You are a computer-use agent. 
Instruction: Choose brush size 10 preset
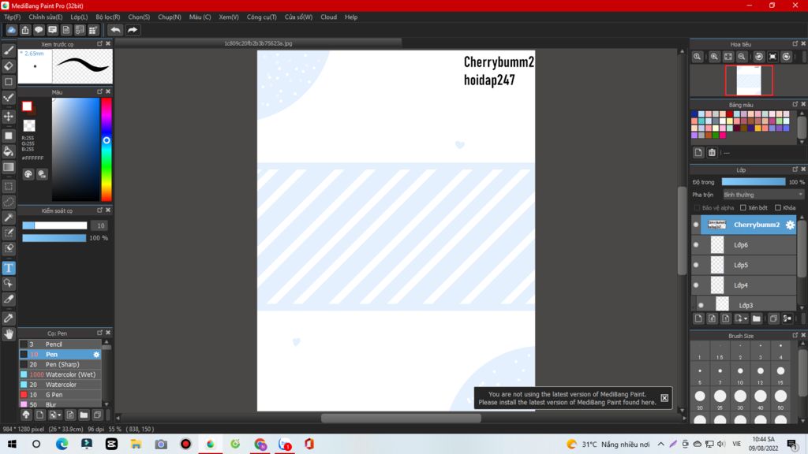pos(740,374)
